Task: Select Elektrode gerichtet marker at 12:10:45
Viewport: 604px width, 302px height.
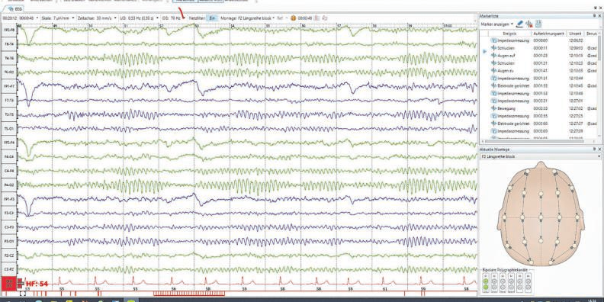Action: pyautogui.click(x=539, y=85)
